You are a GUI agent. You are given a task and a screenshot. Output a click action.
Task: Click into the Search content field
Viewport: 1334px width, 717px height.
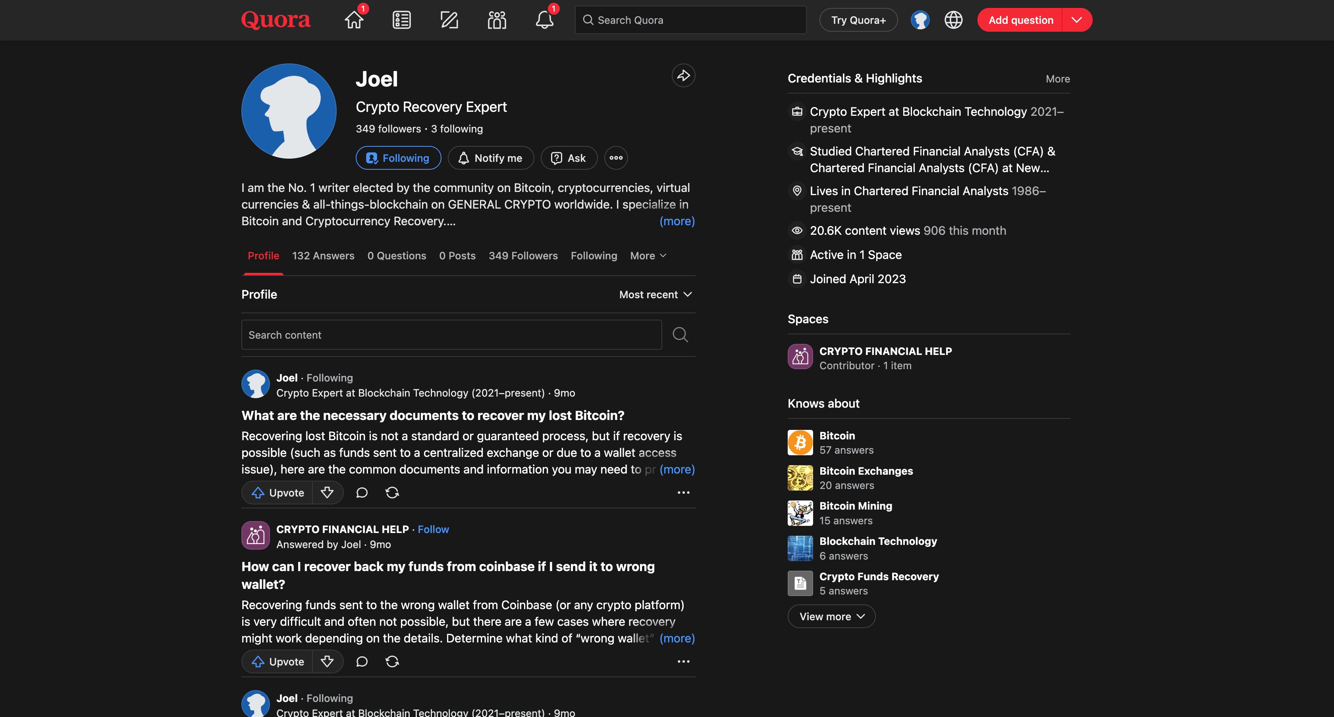coord(451,335)
